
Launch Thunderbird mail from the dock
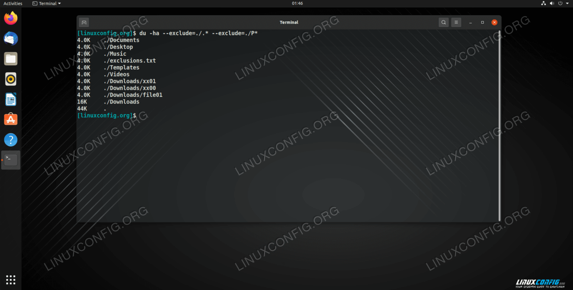(11, 39)
